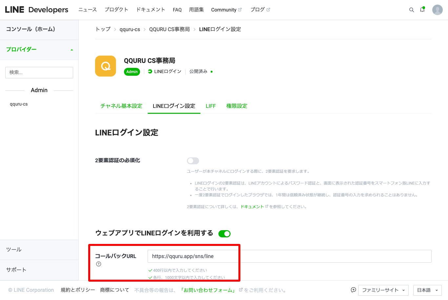Open the ファミリーサイト dropdown

[383, 290]
